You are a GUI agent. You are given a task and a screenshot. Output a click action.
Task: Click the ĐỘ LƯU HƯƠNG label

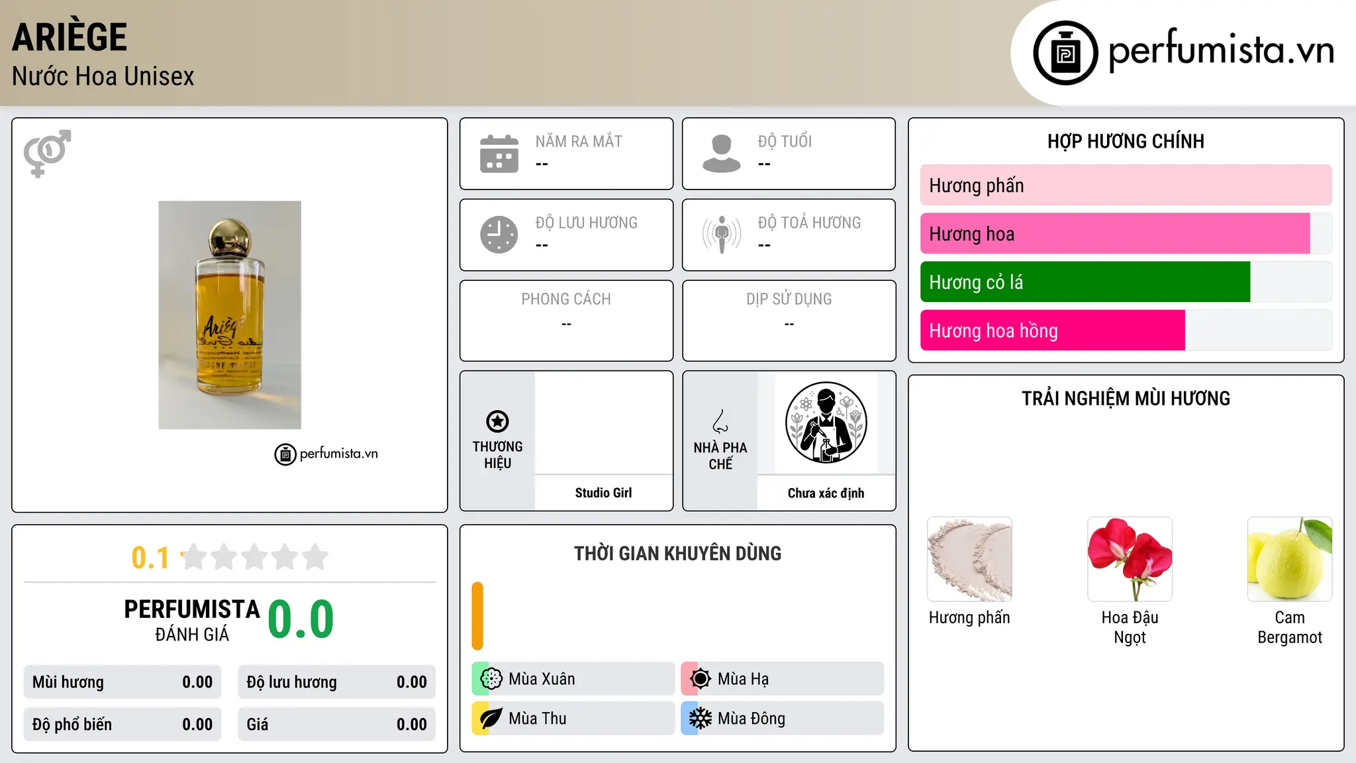[x=587, y=223]
